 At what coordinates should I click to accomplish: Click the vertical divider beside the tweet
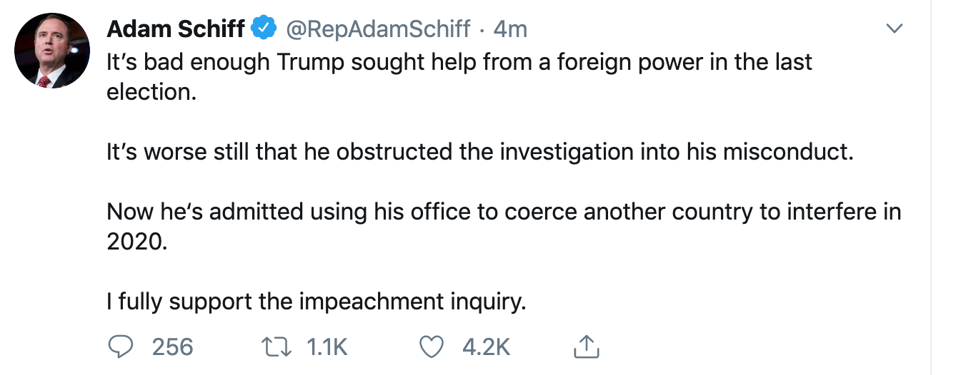coord(931,187)
